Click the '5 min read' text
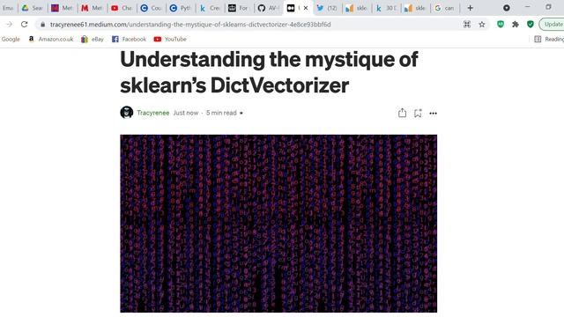 pos(221,113)
